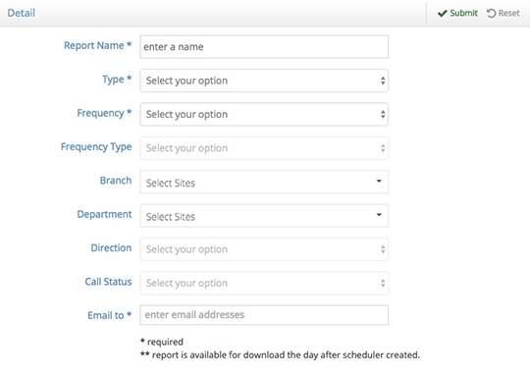Click the Email to input field
The height and width of the screenshot is (376, 530).
click(x=264, y=315)
